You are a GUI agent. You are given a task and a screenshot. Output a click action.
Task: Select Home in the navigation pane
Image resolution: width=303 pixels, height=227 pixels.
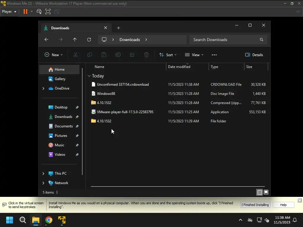tap(59, 69)
